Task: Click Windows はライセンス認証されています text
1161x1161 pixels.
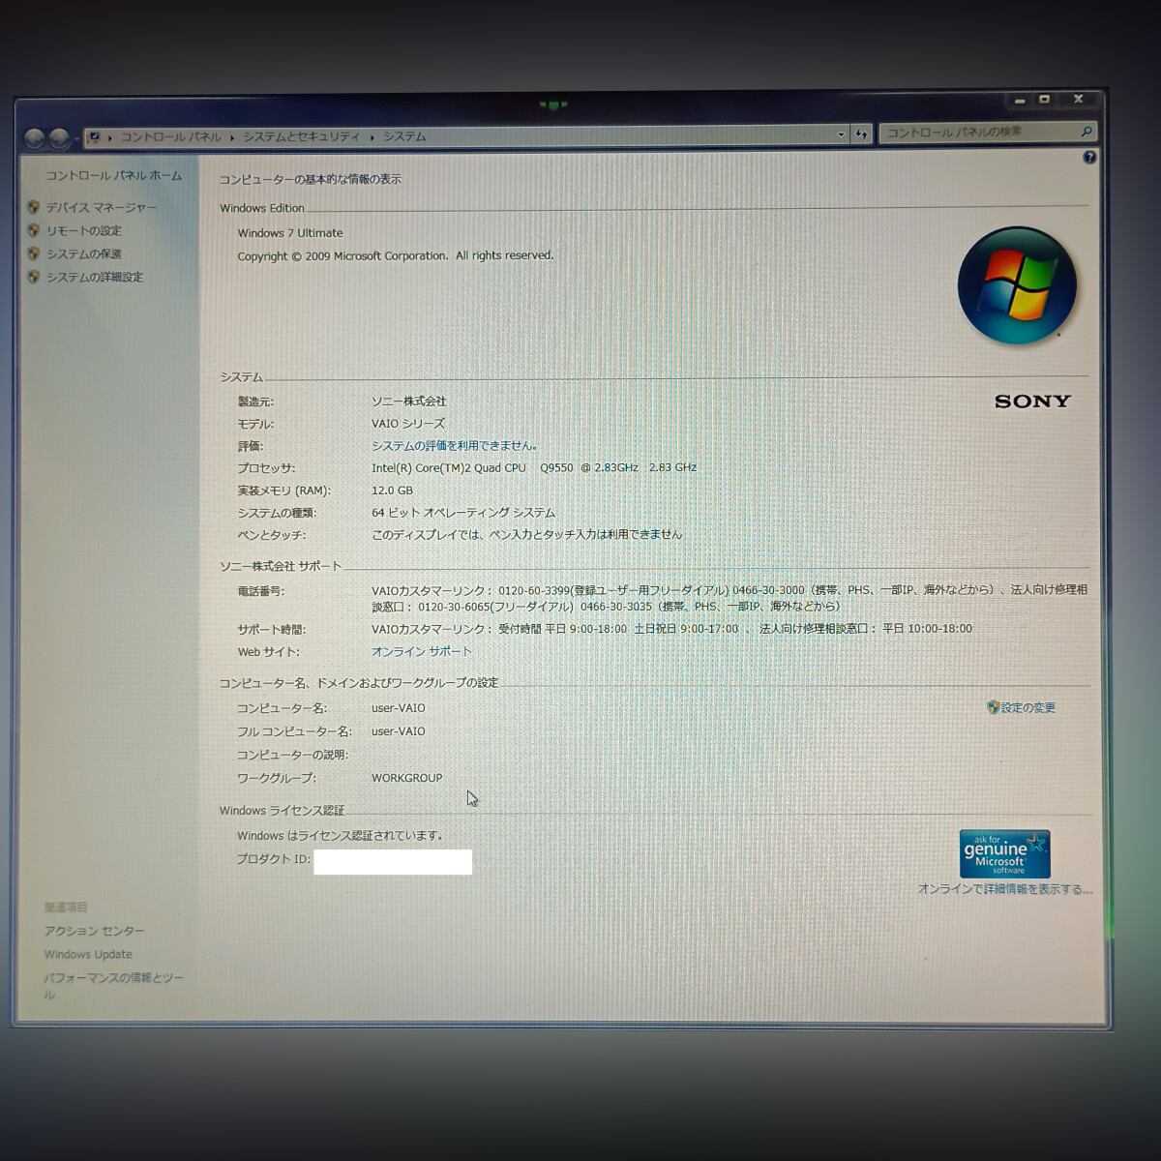Action: click(x=340, y=835)
